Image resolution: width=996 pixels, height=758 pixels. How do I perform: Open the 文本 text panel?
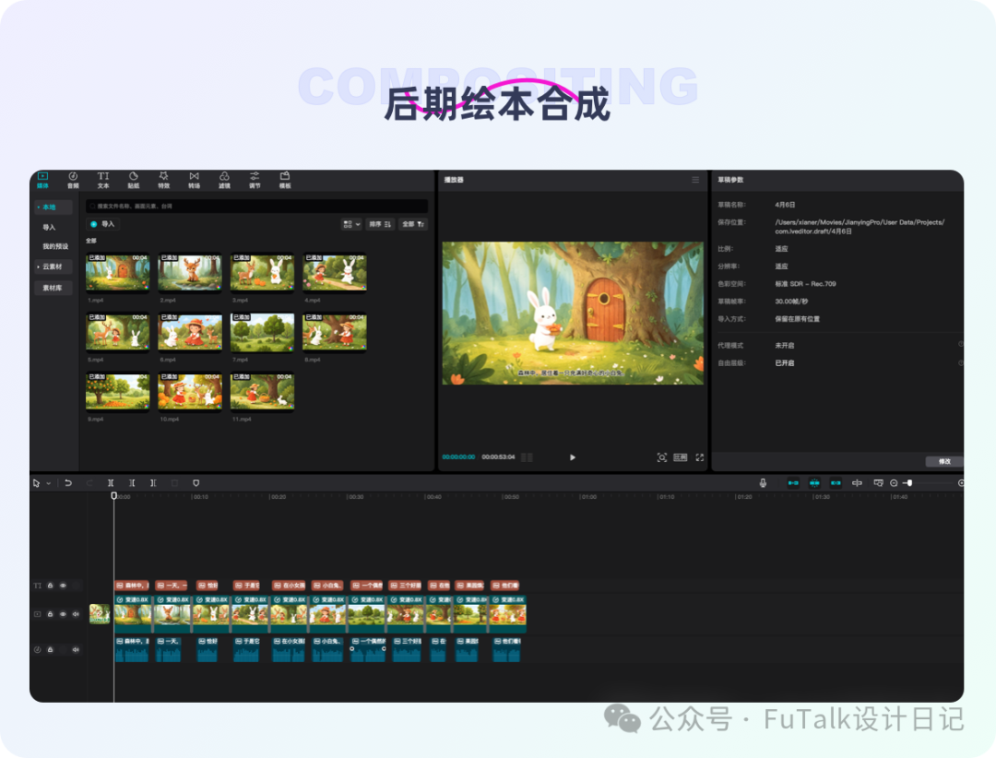coord(103,180)
